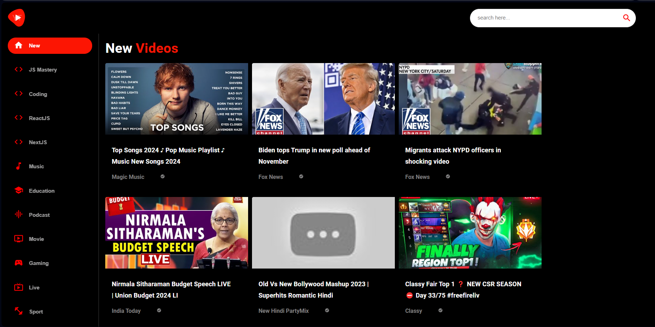655x327 pixels.
Task: Go to the Live category
Action: (50, 287)
